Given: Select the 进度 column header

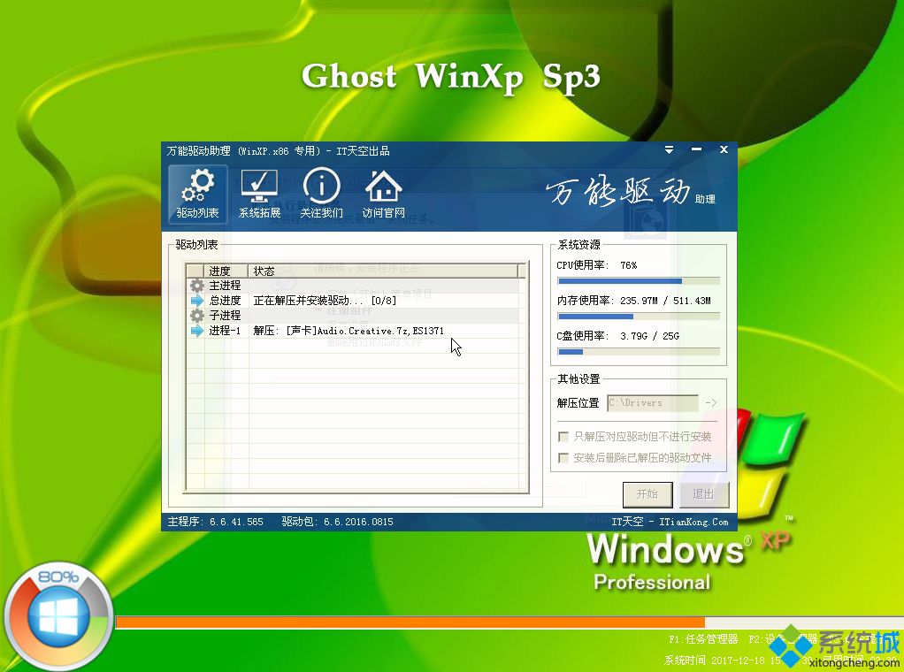Looking at the screenshot, I should 219,270.
